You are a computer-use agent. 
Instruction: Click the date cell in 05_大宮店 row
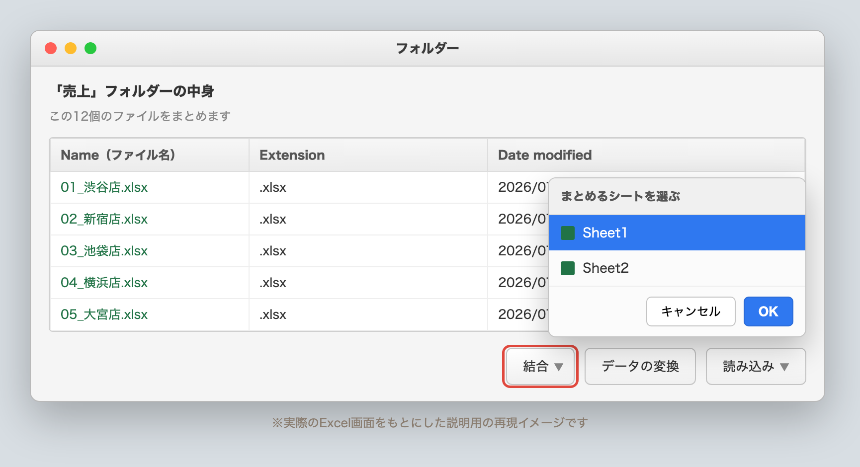pyautogui.click(x=518, y=314)
